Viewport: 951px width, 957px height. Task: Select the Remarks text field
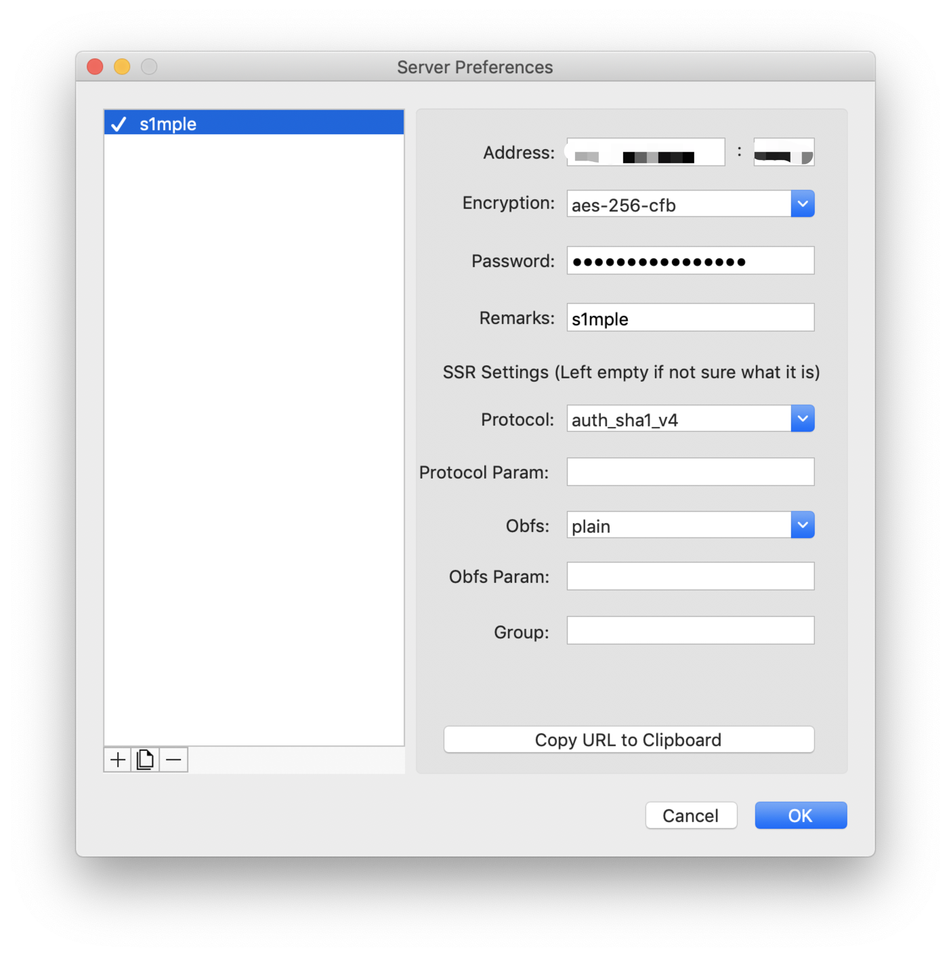[690, 318]
